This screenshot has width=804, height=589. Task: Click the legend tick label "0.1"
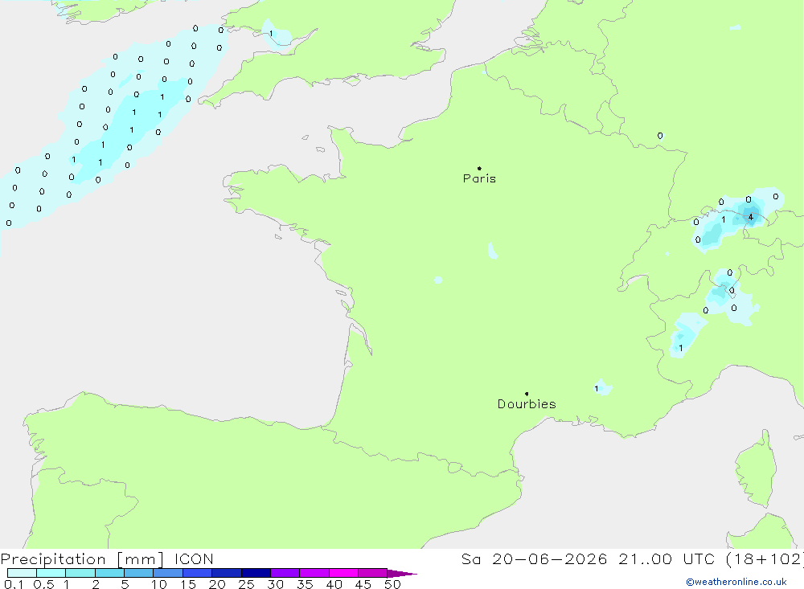14,584
